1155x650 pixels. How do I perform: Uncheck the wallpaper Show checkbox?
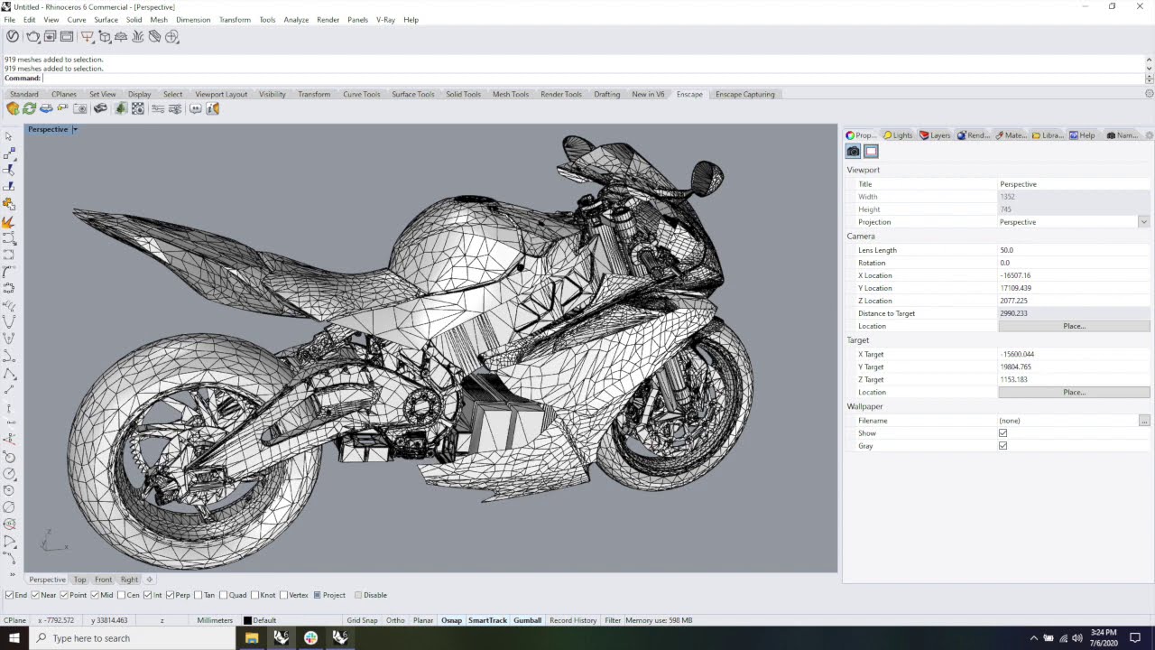(1003, 433)
